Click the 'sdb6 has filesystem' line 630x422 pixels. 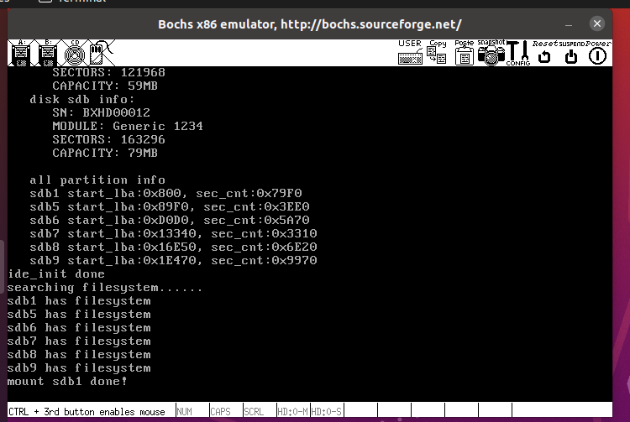79,328
